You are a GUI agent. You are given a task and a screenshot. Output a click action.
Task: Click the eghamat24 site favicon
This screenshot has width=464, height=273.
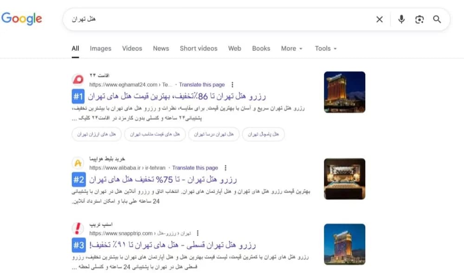[x=78, y=80]
